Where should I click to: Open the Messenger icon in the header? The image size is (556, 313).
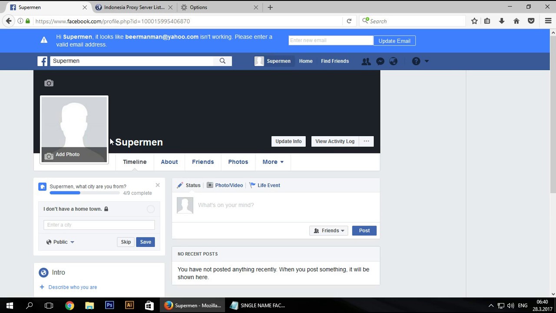pos(380,61)
